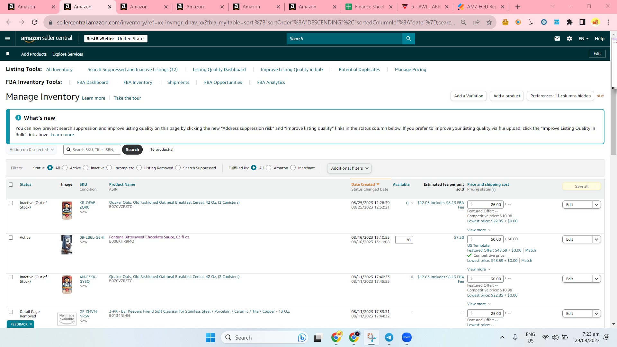
Task: Select the Inactive status radio button
Action: tap(86, 168)
